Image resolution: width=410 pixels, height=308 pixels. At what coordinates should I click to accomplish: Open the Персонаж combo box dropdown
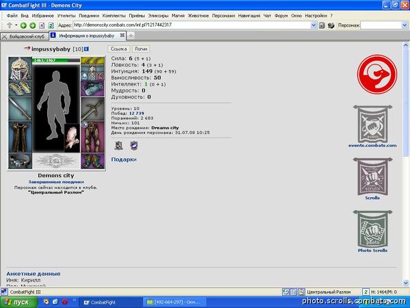405,25
